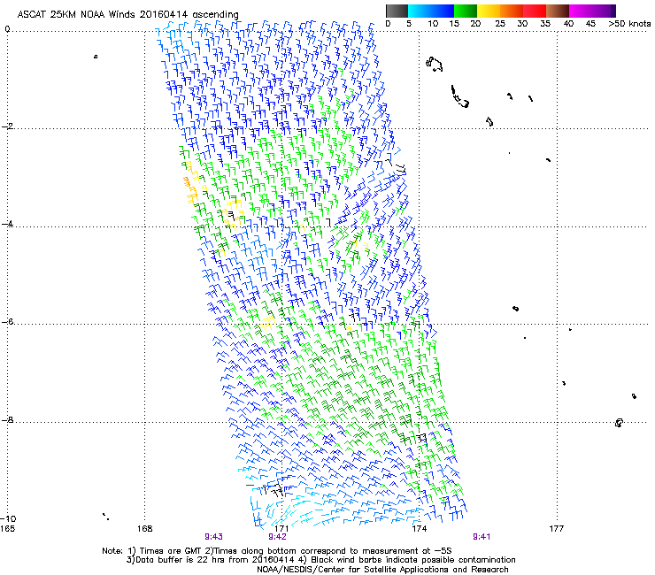Image resolution: width=655 pixels, height=575 pixels.
Task: Pick the red 30-35 knots legend color
Action: [x=535, y=11]
